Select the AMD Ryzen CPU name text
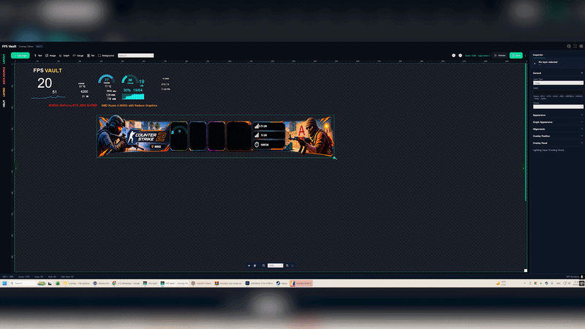 (129, 105)
